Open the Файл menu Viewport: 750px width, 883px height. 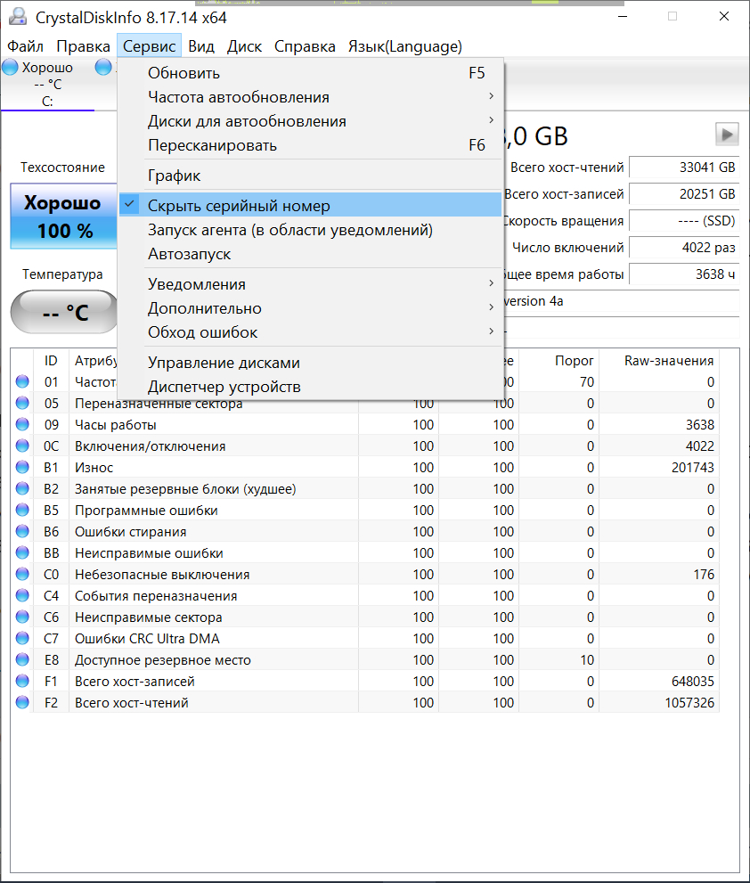[25, 46]
